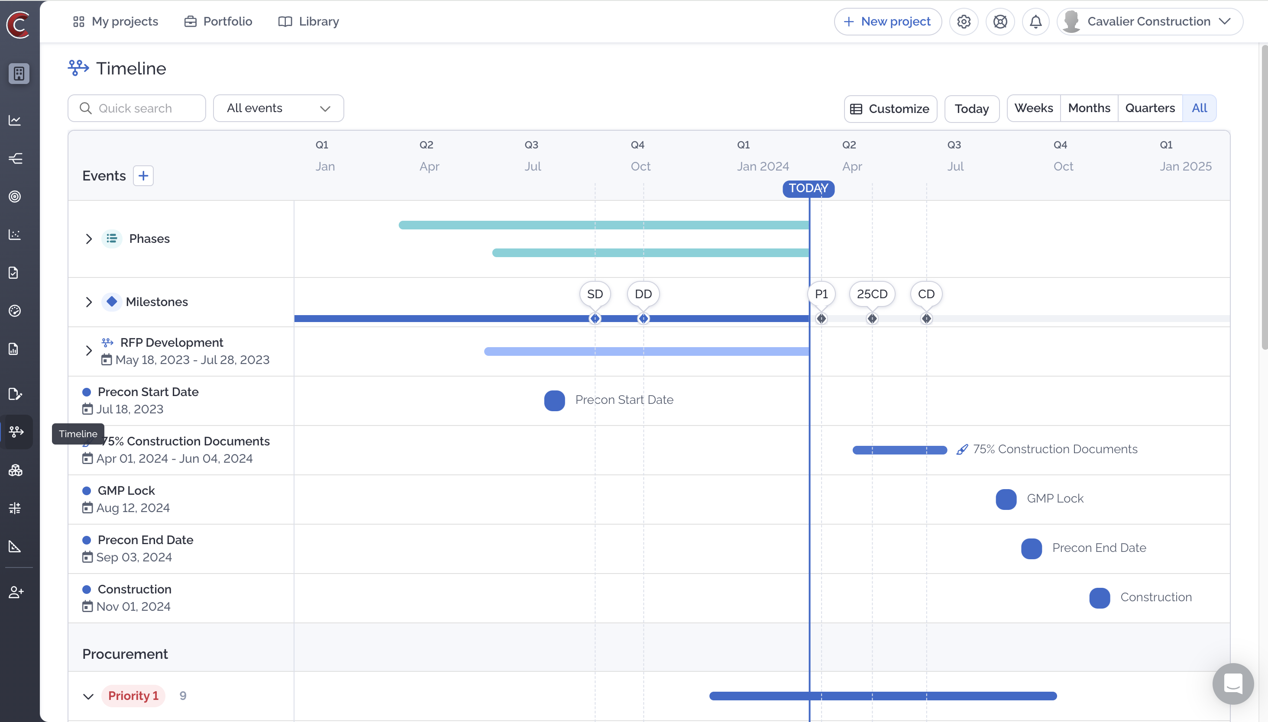
Task: Click the add user sidebar icon
Action: (x=16, y=592)
